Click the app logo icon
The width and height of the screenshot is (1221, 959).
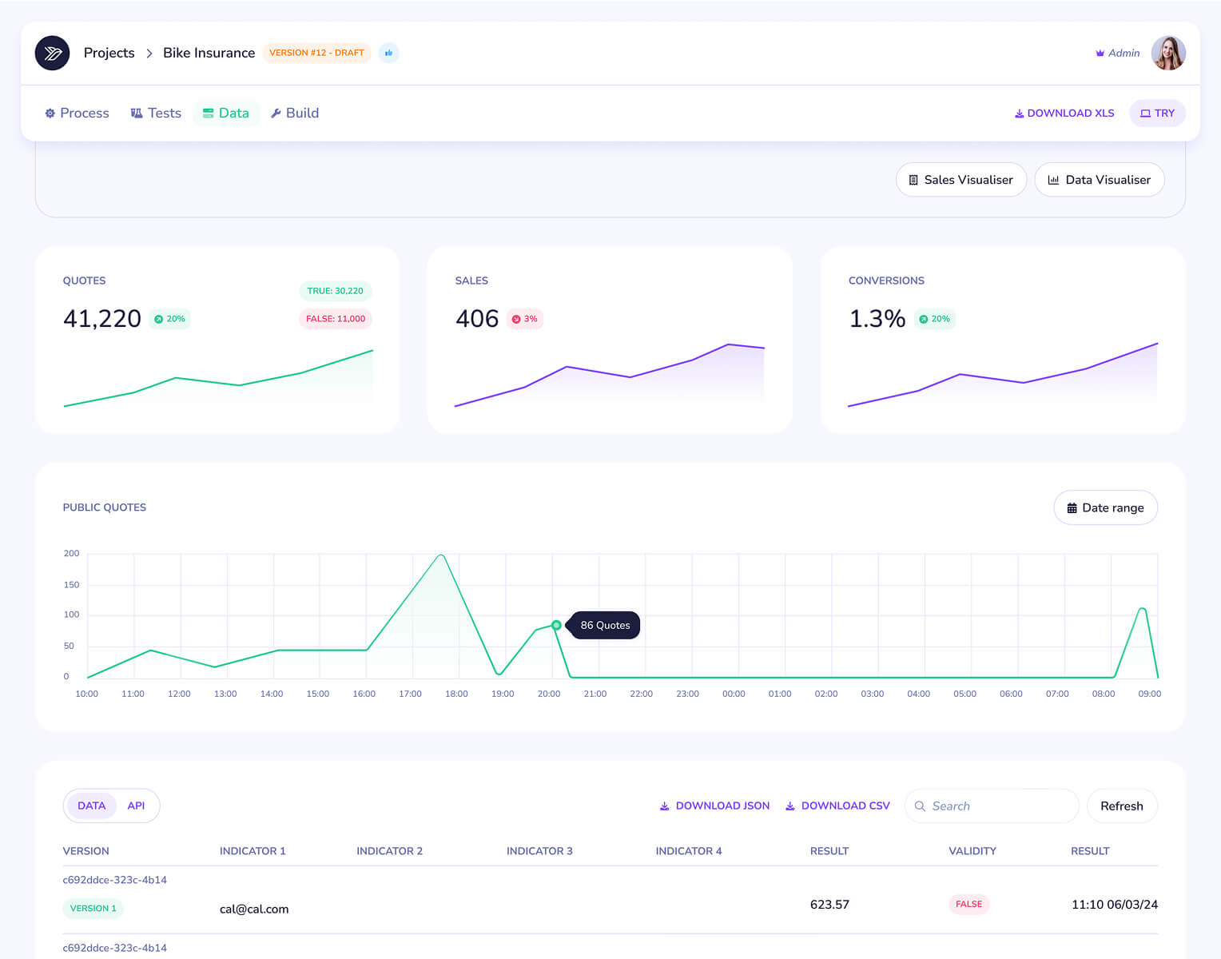point(53,53)
